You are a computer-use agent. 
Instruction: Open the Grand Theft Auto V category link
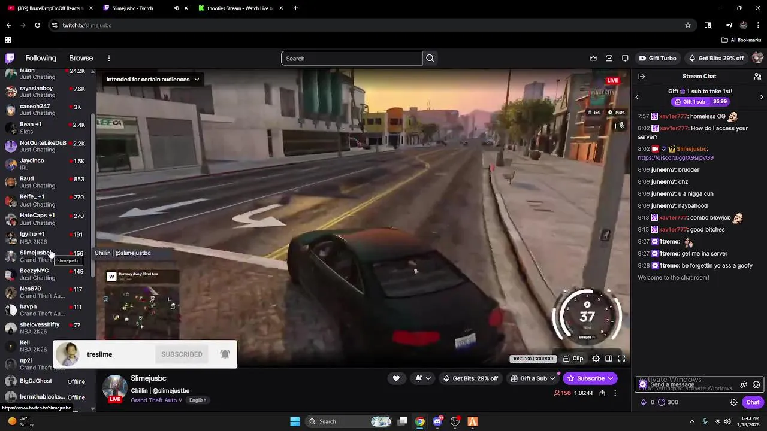(156, 400)
